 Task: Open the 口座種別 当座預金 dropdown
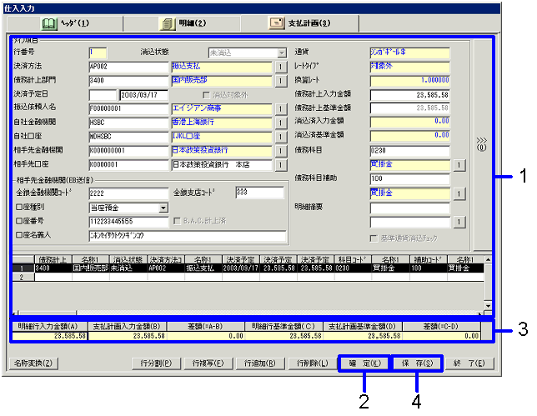pyautogui.click(x=163, y=208)
